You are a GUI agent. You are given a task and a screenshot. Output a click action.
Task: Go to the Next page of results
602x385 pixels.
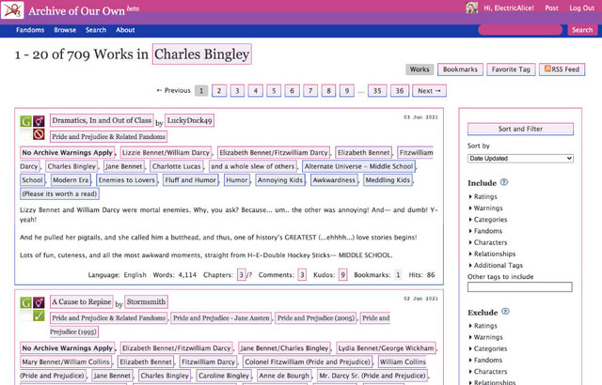[429, 91]
